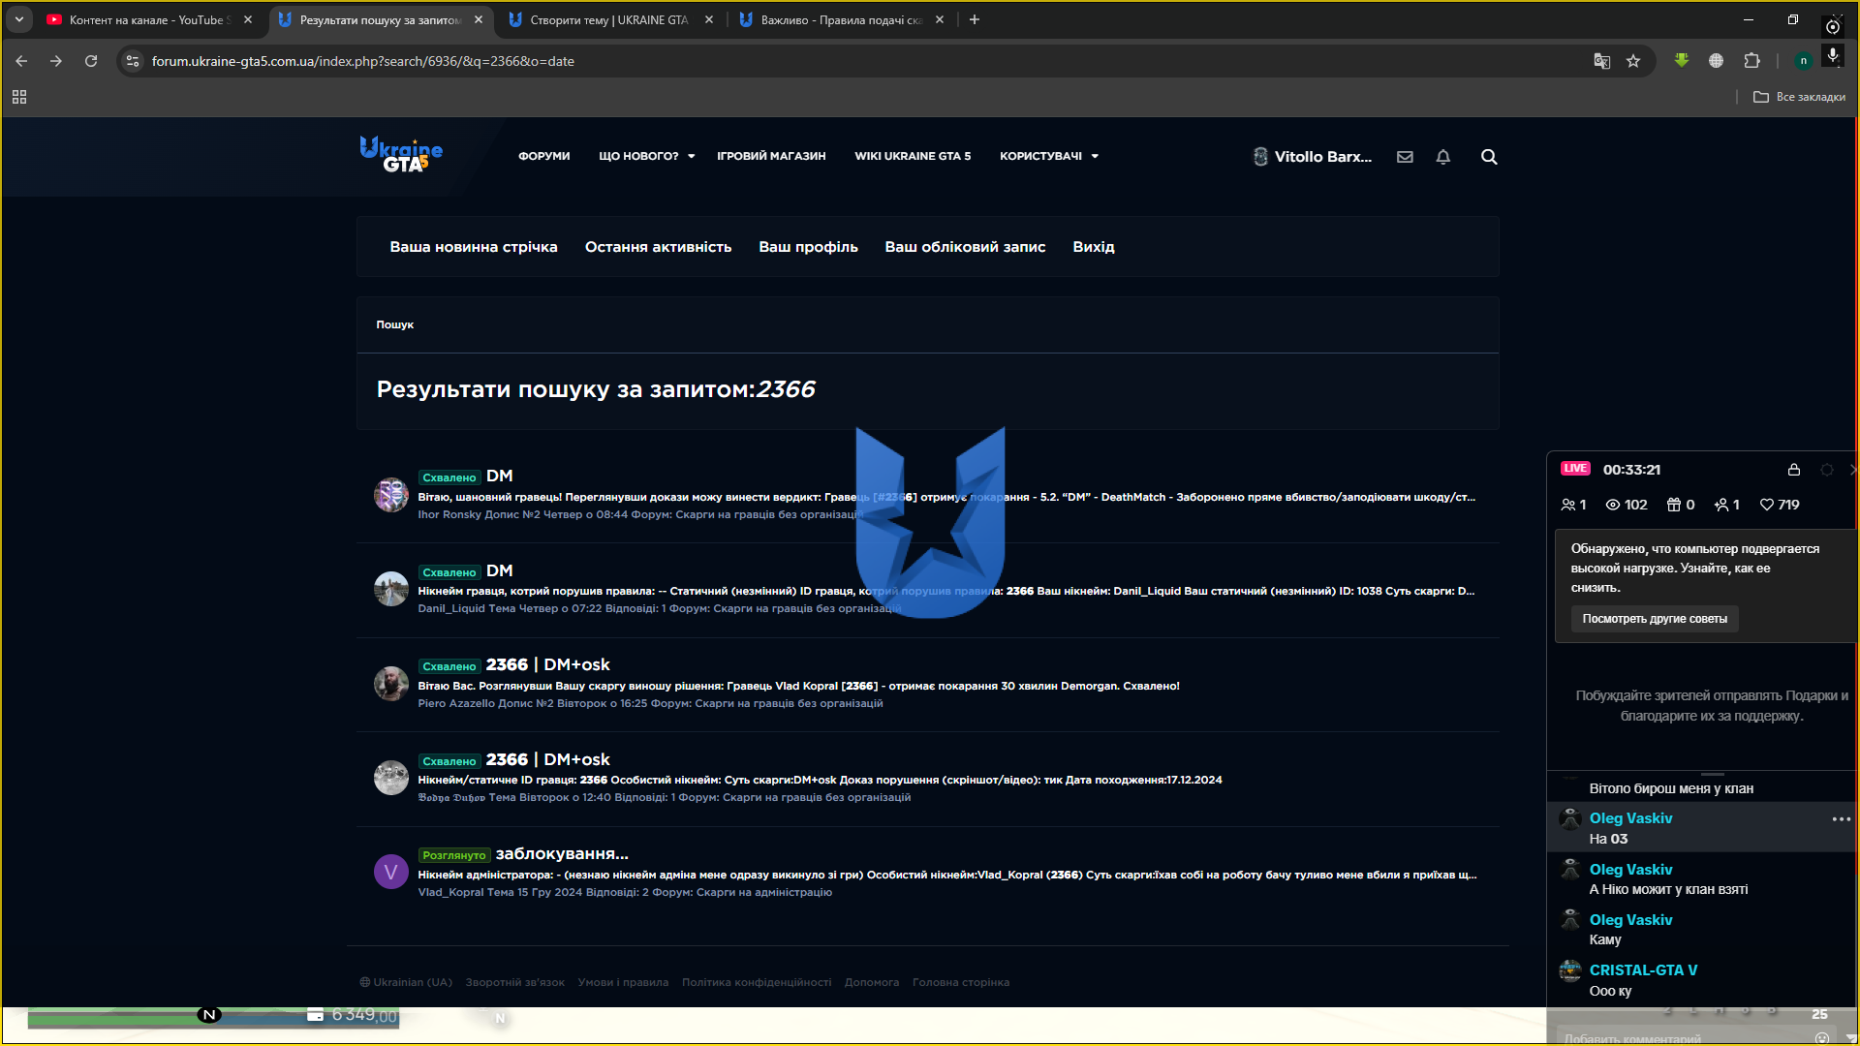Open the tab search dropdown in Chrome
1860x1046 pixels.
pyautogui.click(x=19, y=19)
